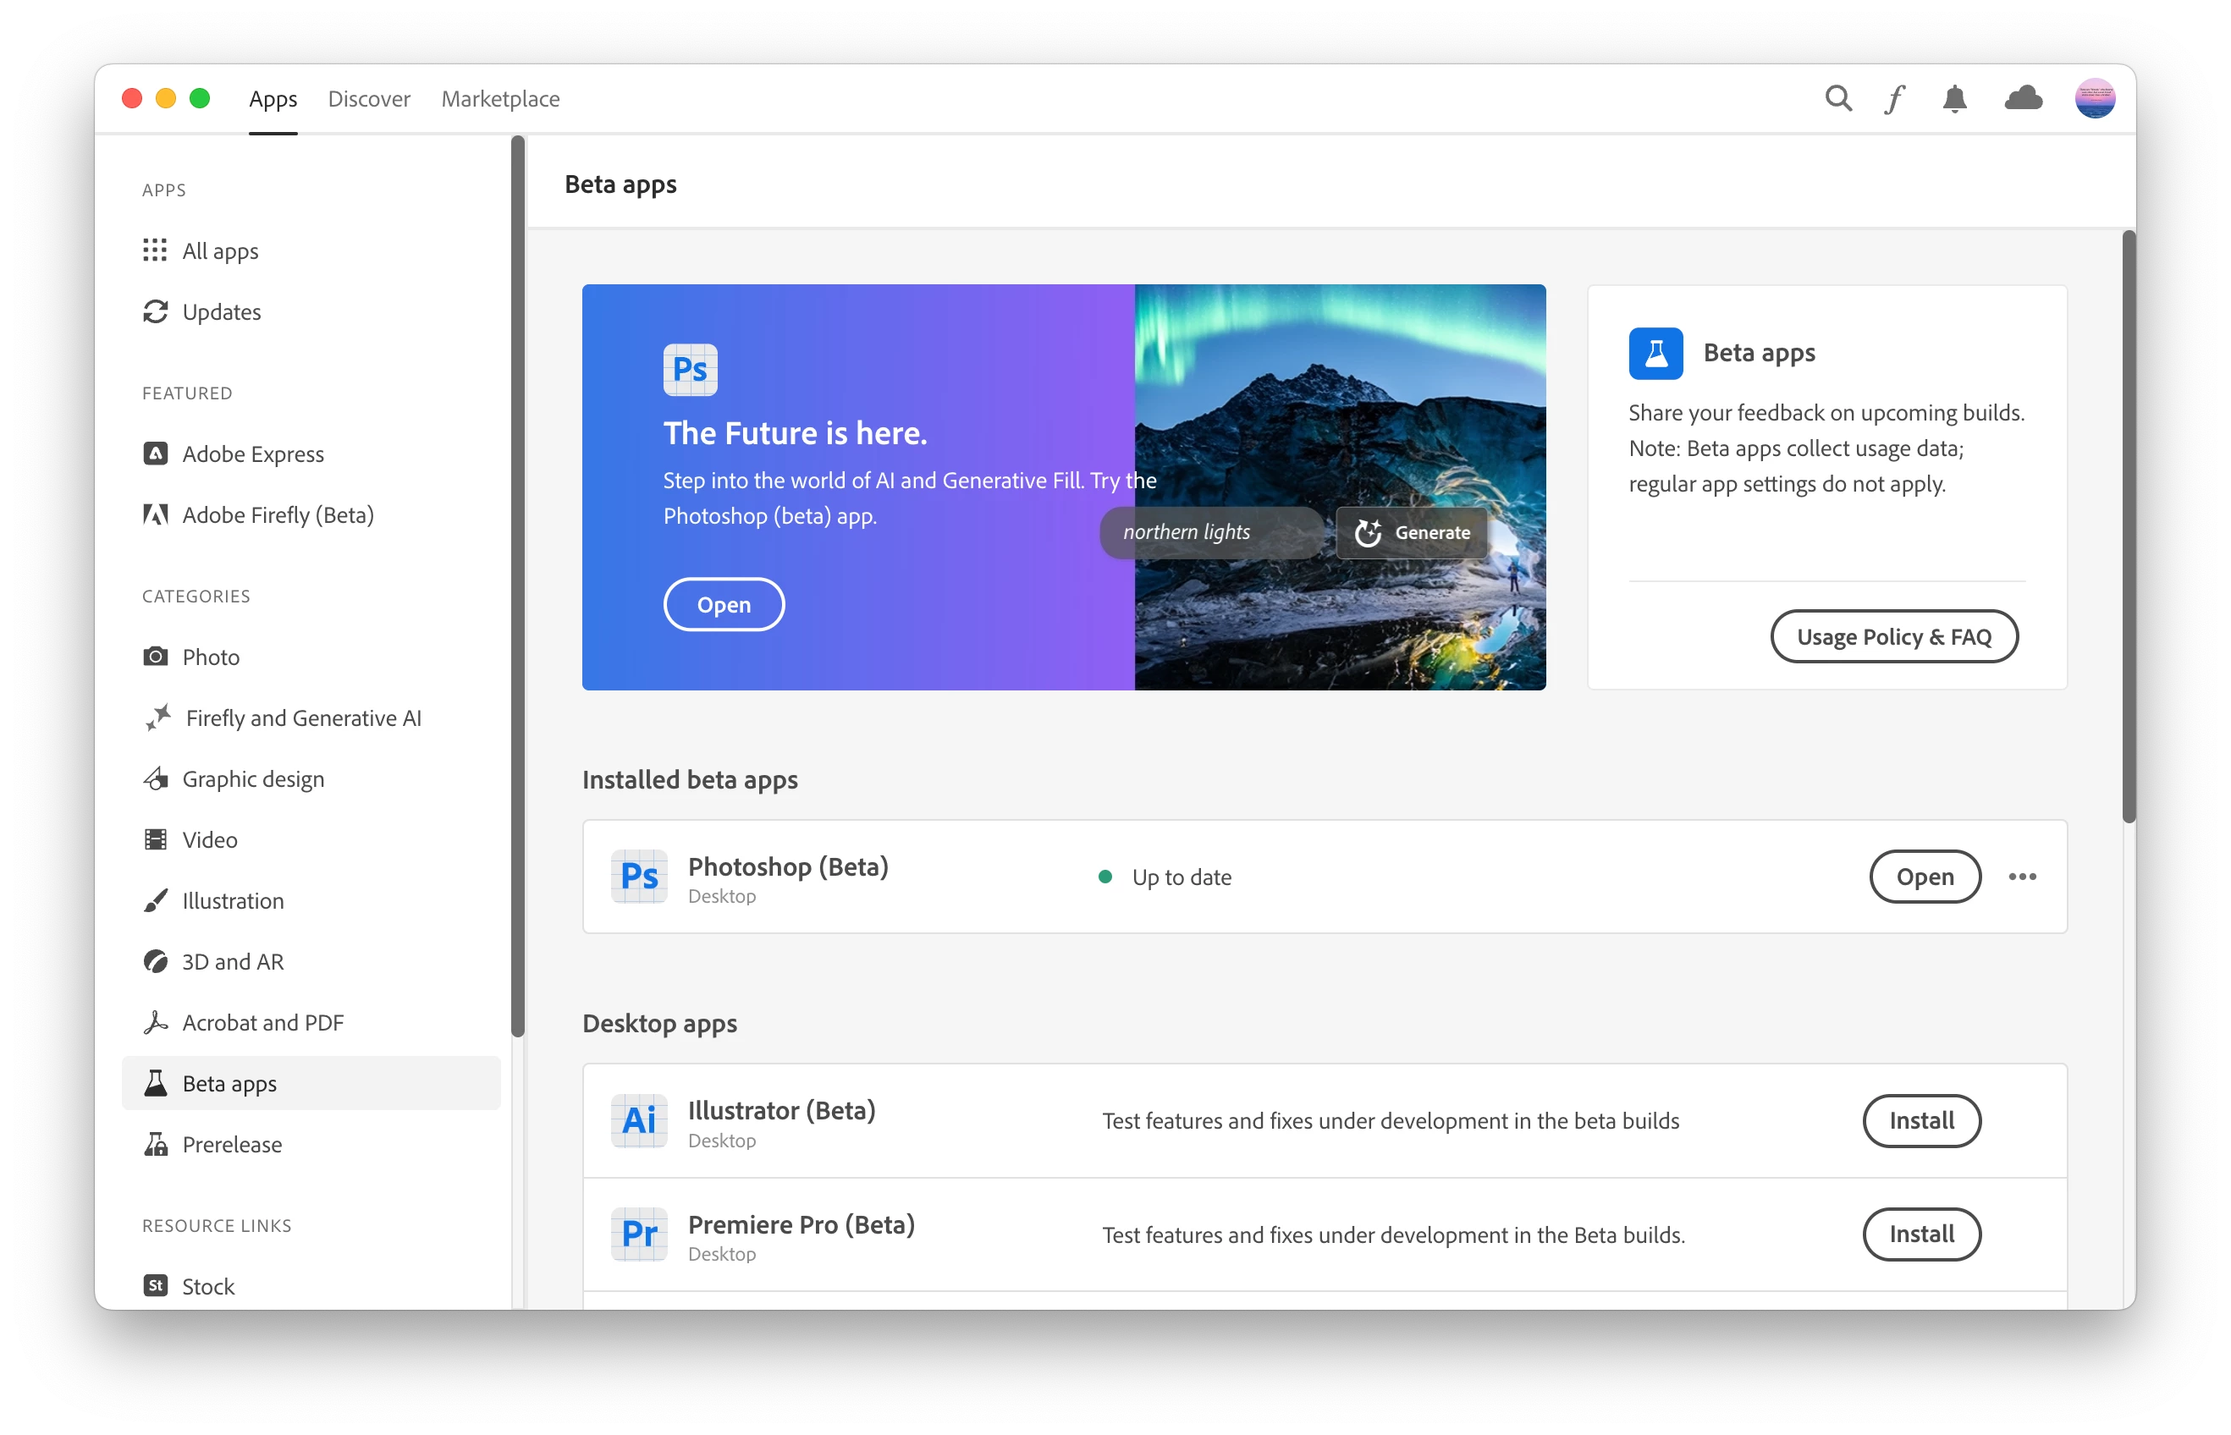
Task: Click the Photoshop (Beta) app icon
Action: tap(639, 876)
